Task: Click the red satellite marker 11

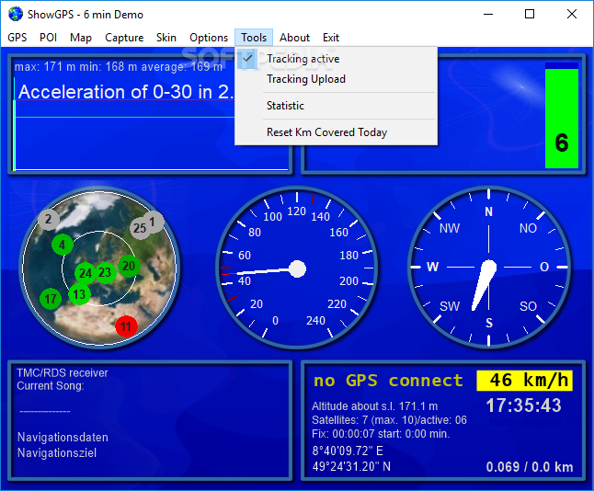Action: pos(126,326)
